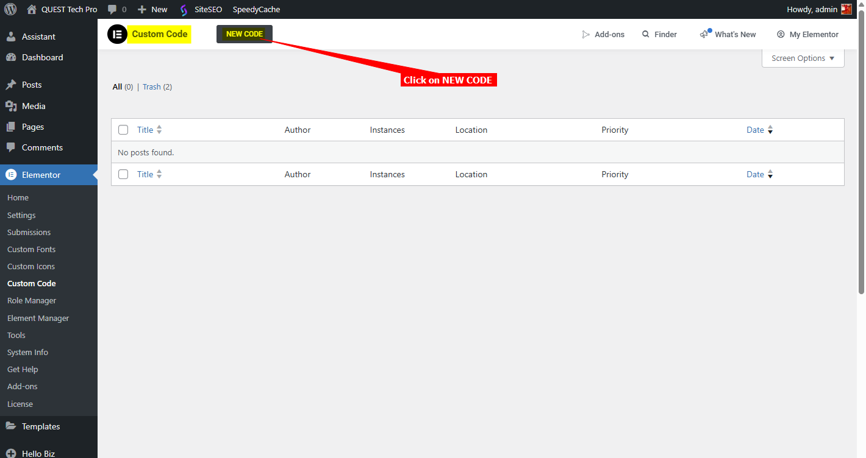The height and width of the screenshot is (458, 866).
Task: Open Elementor Home submenu item
Action: coord(18,198)
